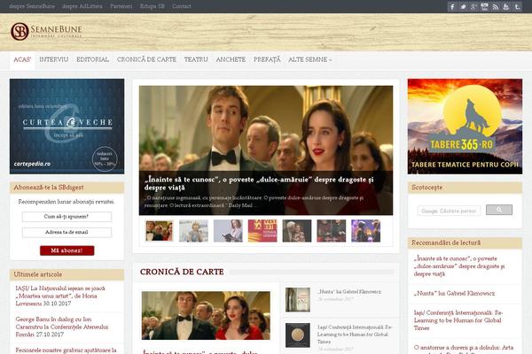Open the Google Plus icon
The image size is (532, 354).
[x=473, y=7]
